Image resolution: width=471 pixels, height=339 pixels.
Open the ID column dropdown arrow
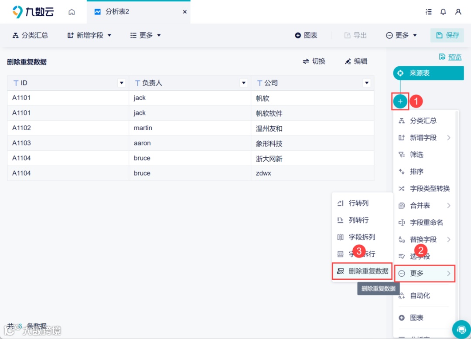click(122, 83)
